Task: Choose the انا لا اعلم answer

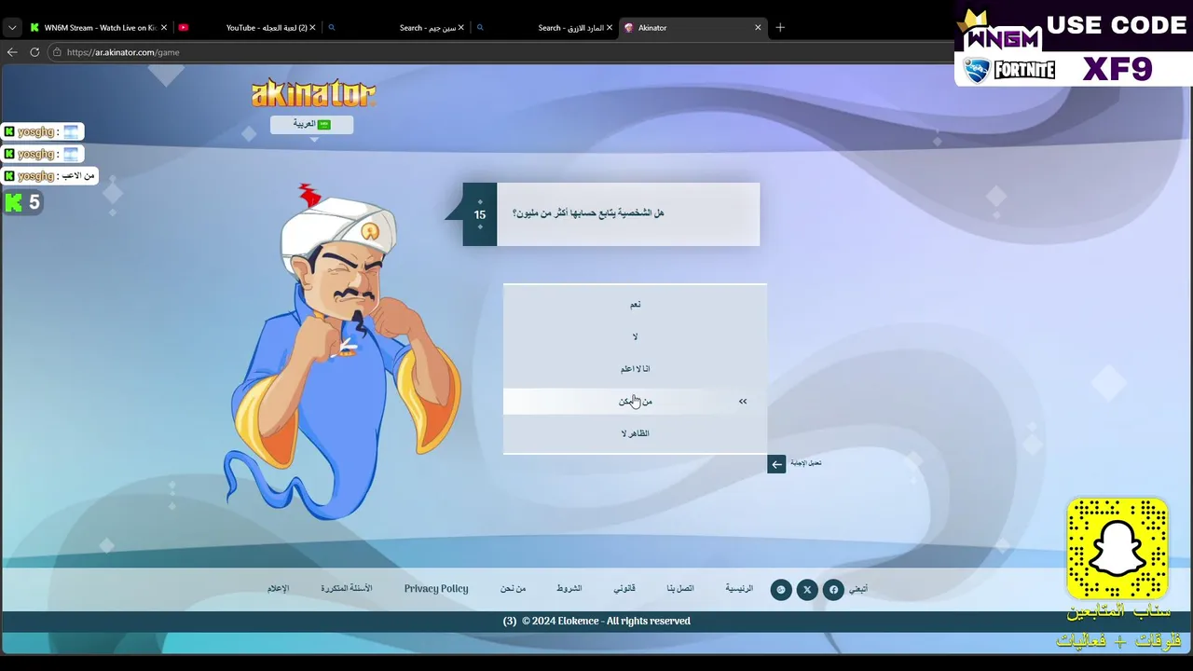Action: (635, 369)
